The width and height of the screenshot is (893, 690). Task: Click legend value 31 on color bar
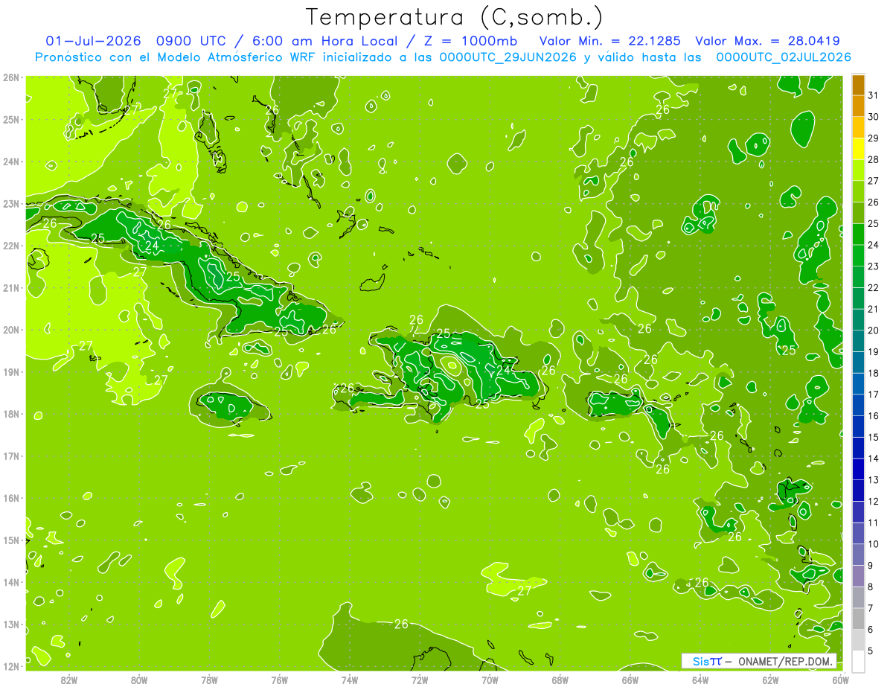point(874,96)
